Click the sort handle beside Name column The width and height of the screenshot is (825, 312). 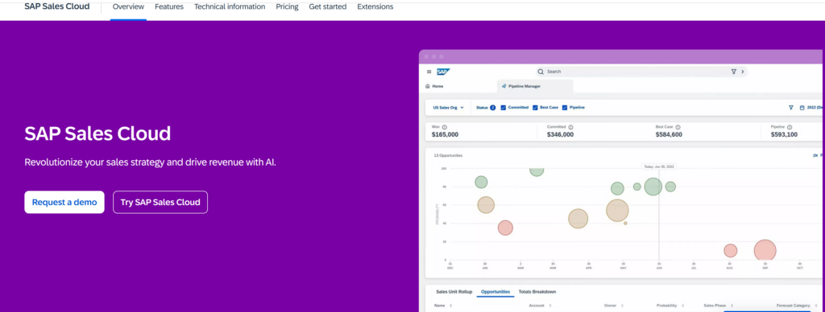[x=450, y=306]
